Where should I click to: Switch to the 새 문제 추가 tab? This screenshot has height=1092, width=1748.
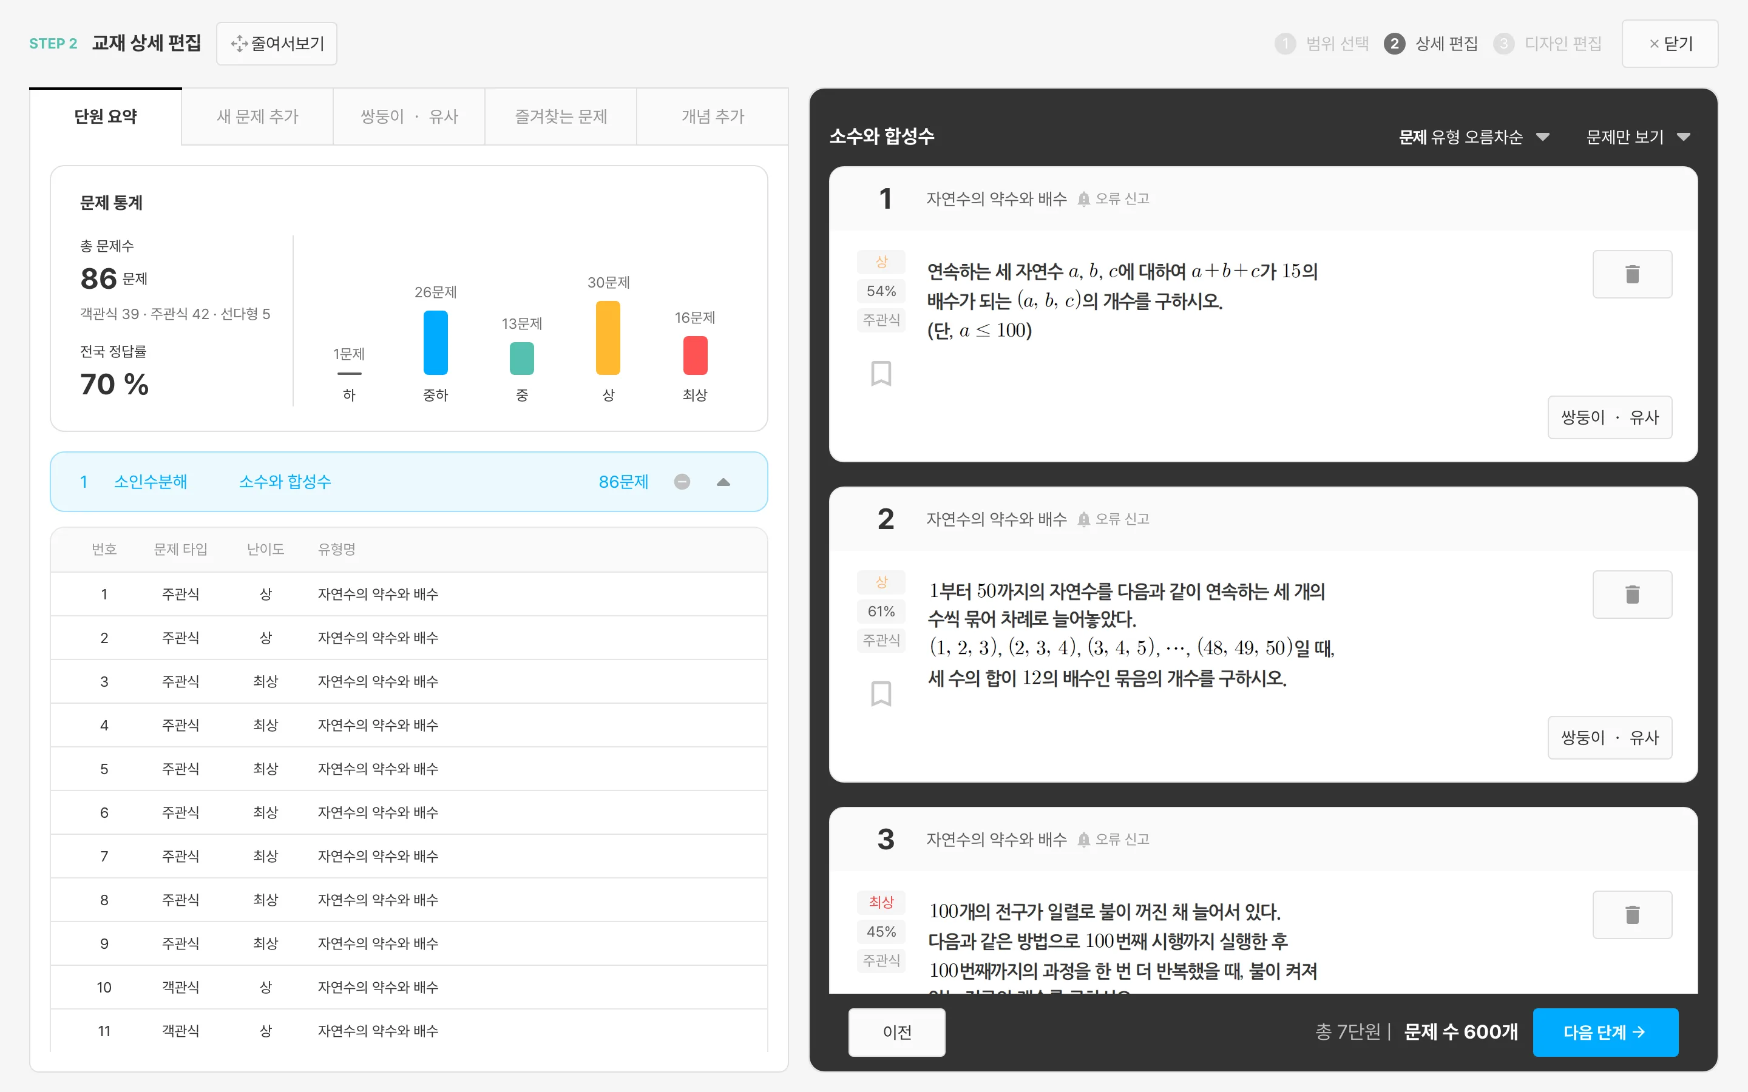point(257,116)
